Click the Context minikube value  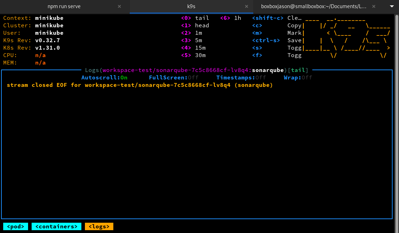click(x=49, y=18)
